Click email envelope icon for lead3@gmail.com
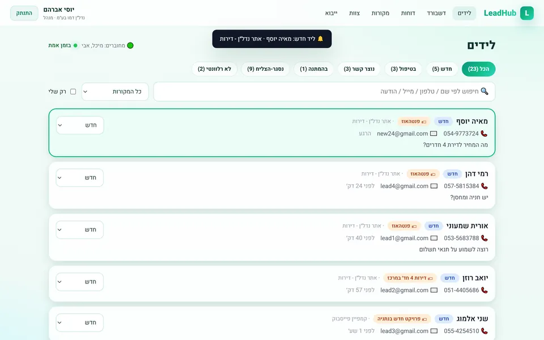 coord(433,331)
